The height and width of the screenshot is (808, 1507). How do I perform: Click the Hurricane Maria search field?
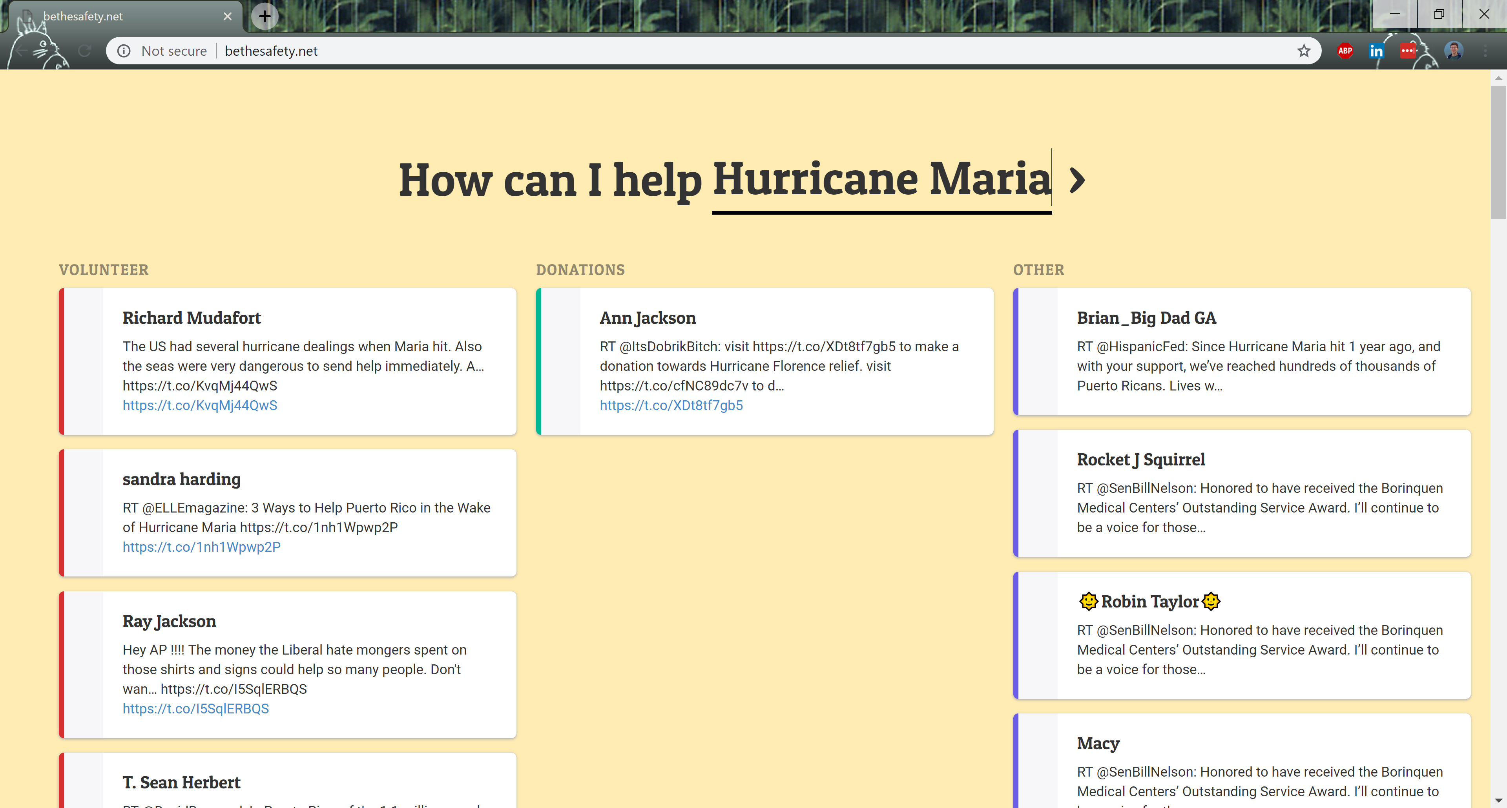click(881, 180)
